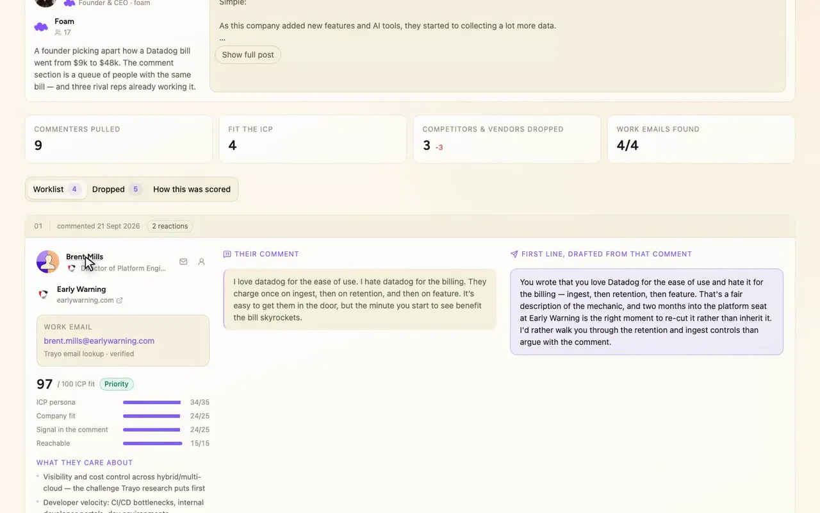This screenshot has height=513, width=820.
Task: Click the comment icon beside THEIR COMMENT
Action: (x=227, y=254)
